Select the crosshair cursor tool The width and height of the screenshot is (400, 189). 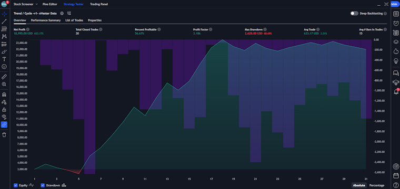coord(4,14)
